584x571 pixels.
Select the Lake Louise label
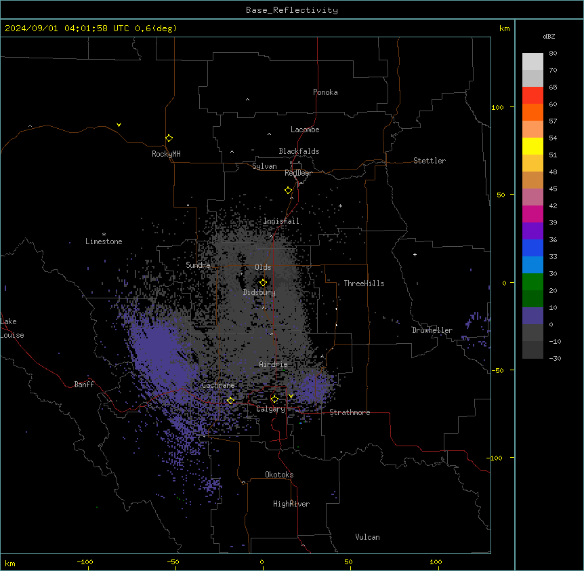pyautogui.click(x=12, y=328)
